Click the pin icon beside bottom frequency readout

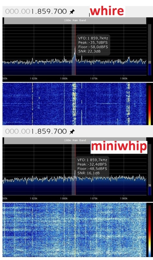click(72, 132)
